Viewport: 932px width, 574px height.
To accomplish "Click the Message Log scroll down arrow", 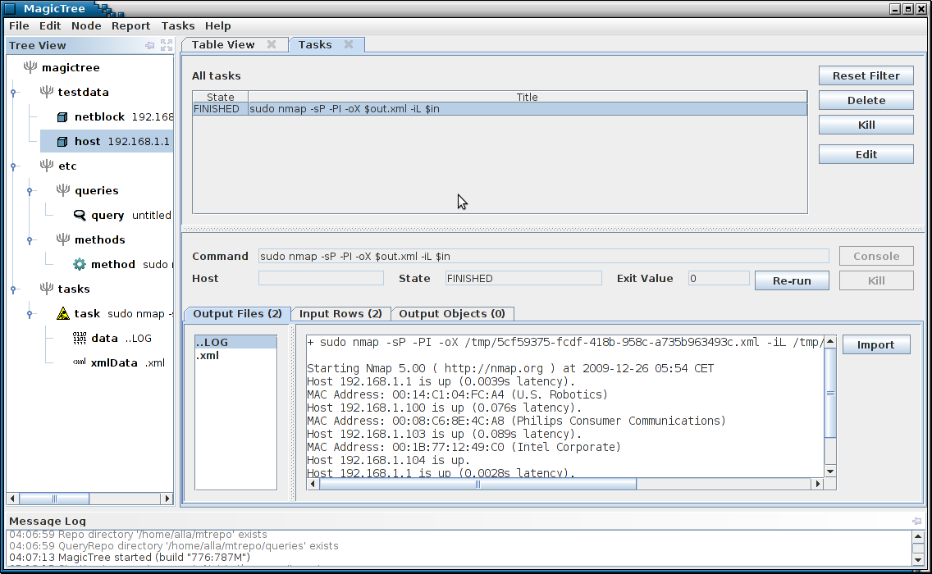I will tap(918, 559).
